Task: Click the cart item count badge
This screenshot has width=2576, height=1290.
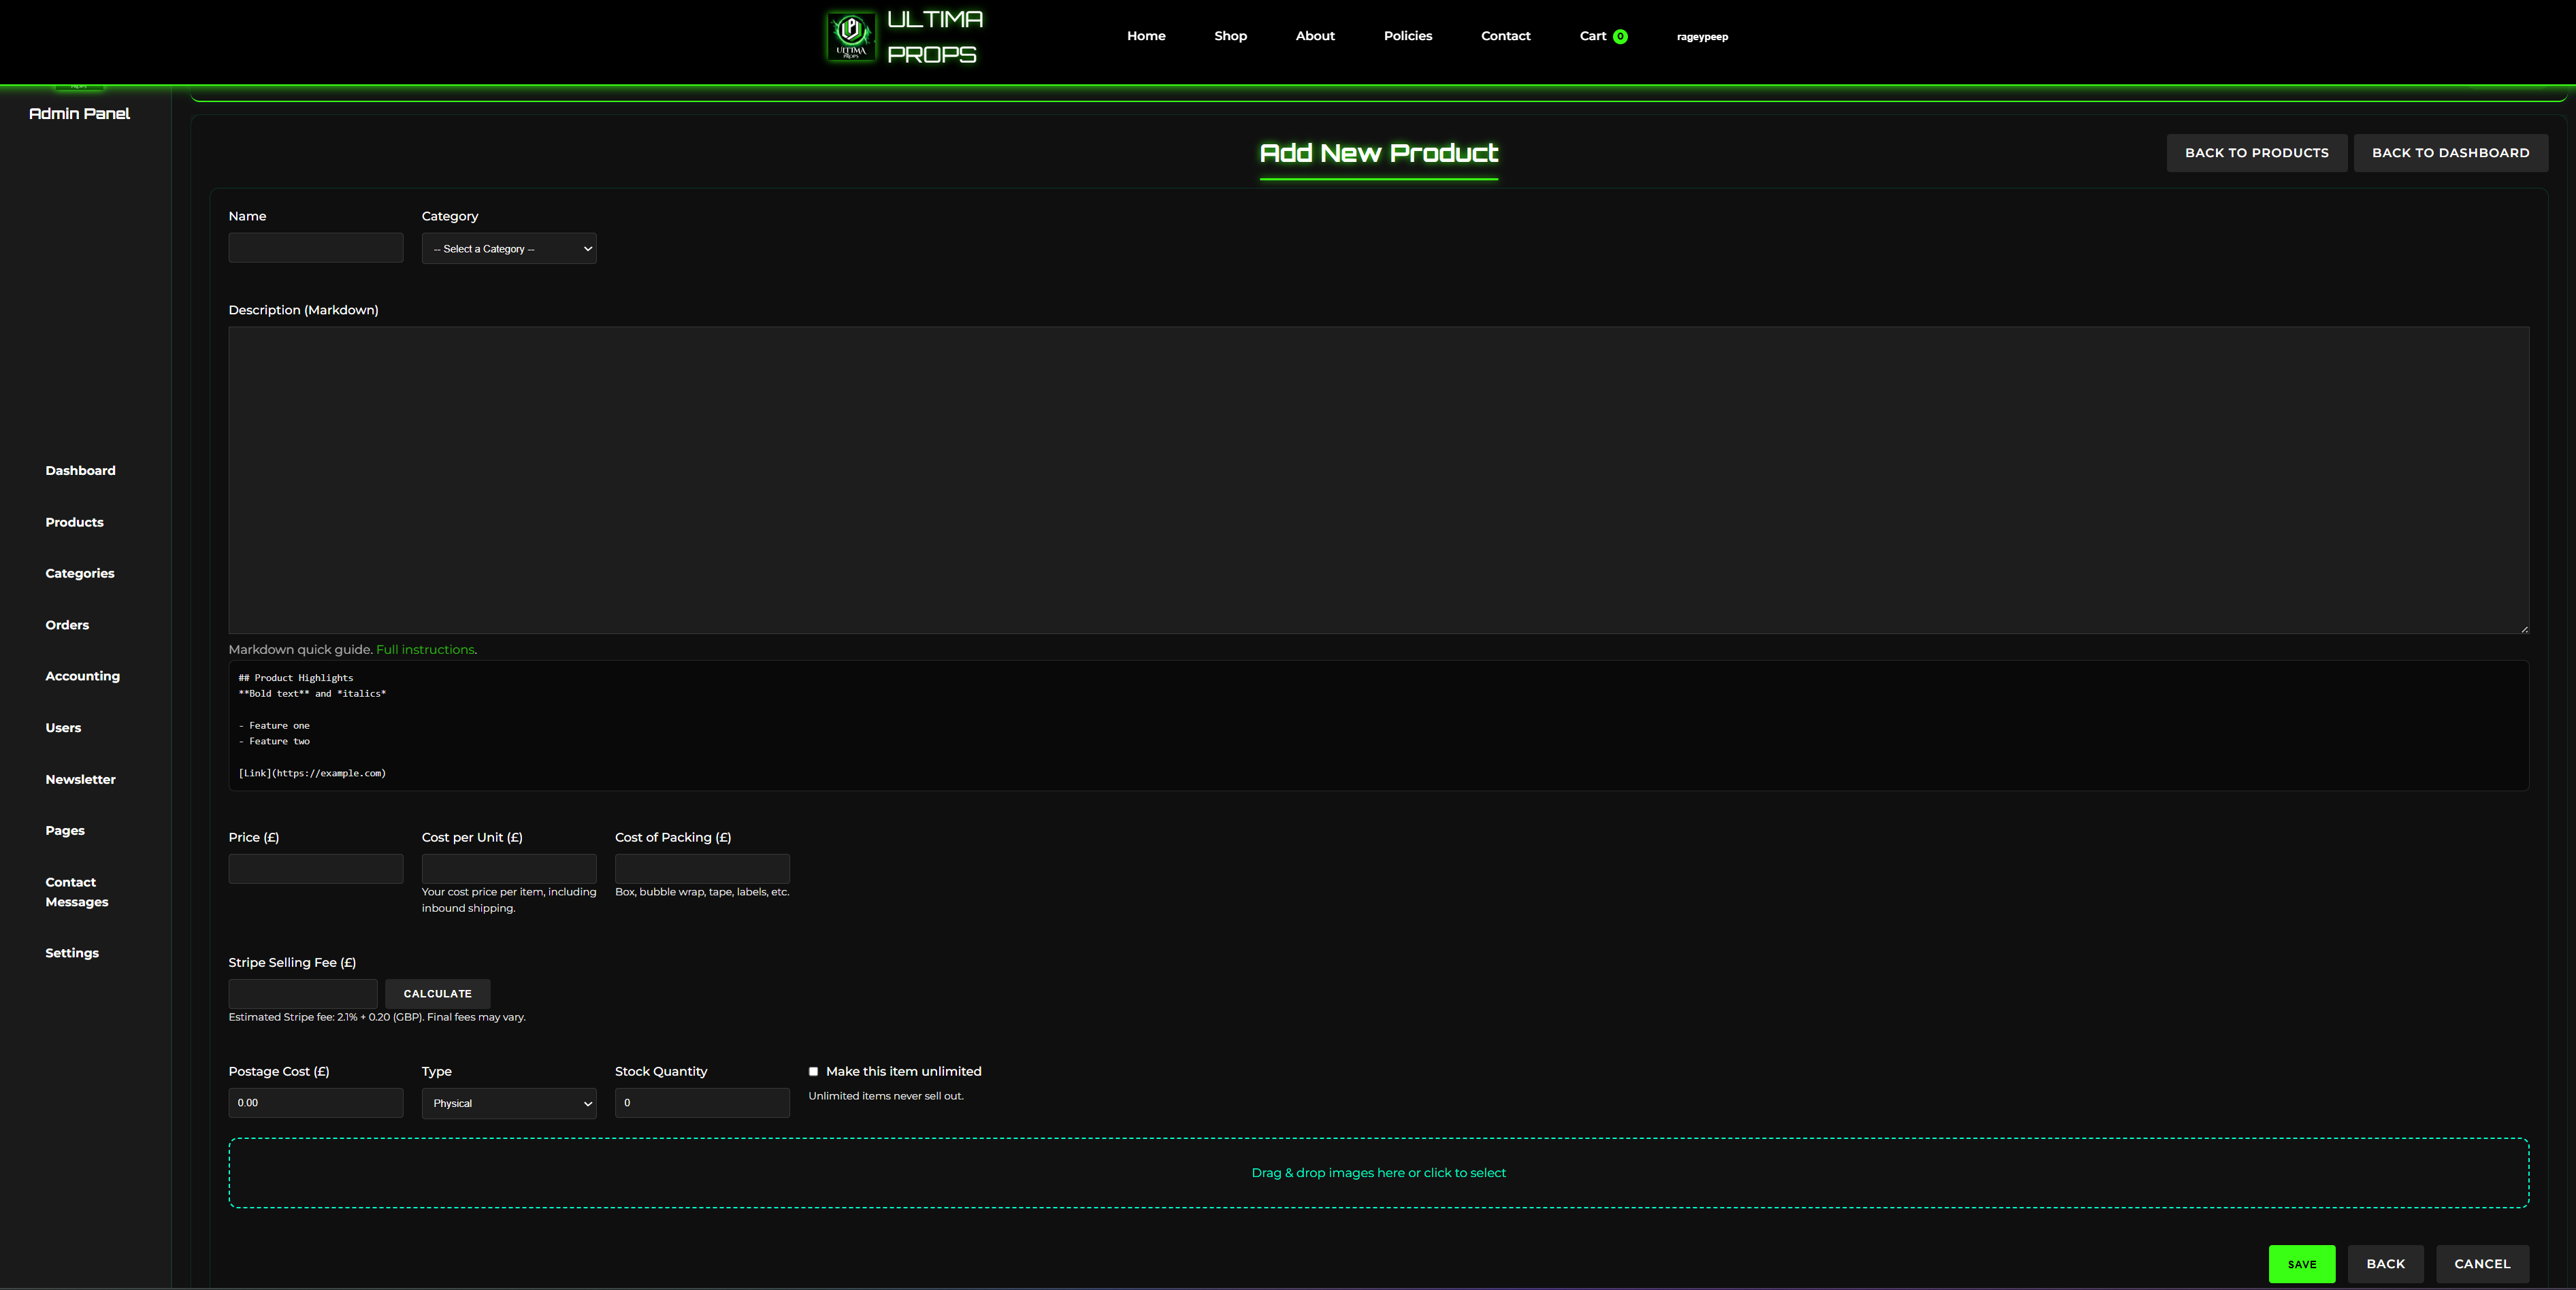Action: pyautogui.click(x=1620, y=37)
